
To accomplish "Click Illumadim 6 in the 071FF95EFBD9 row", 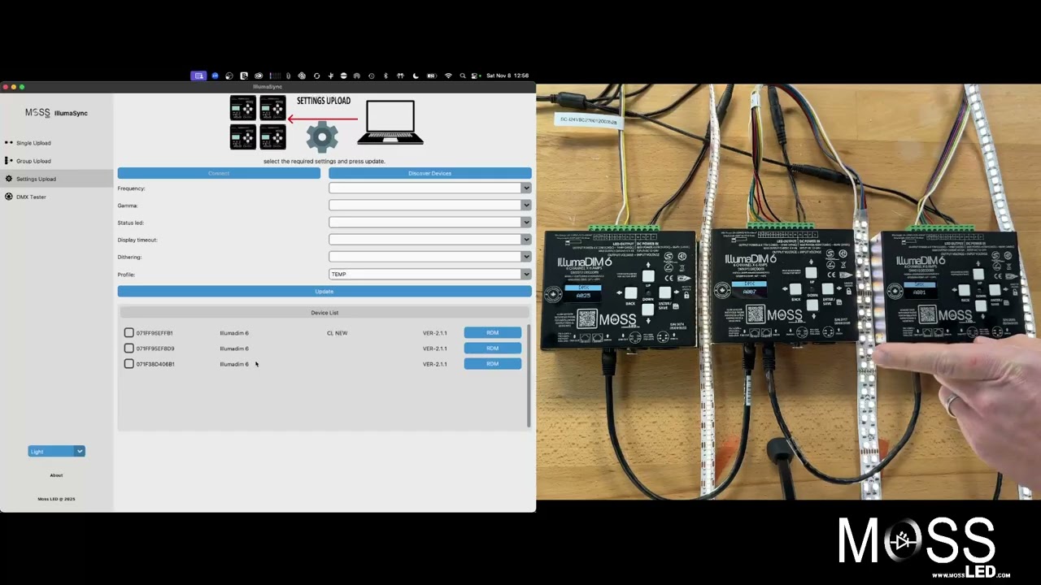I will (x=234, y=349).
